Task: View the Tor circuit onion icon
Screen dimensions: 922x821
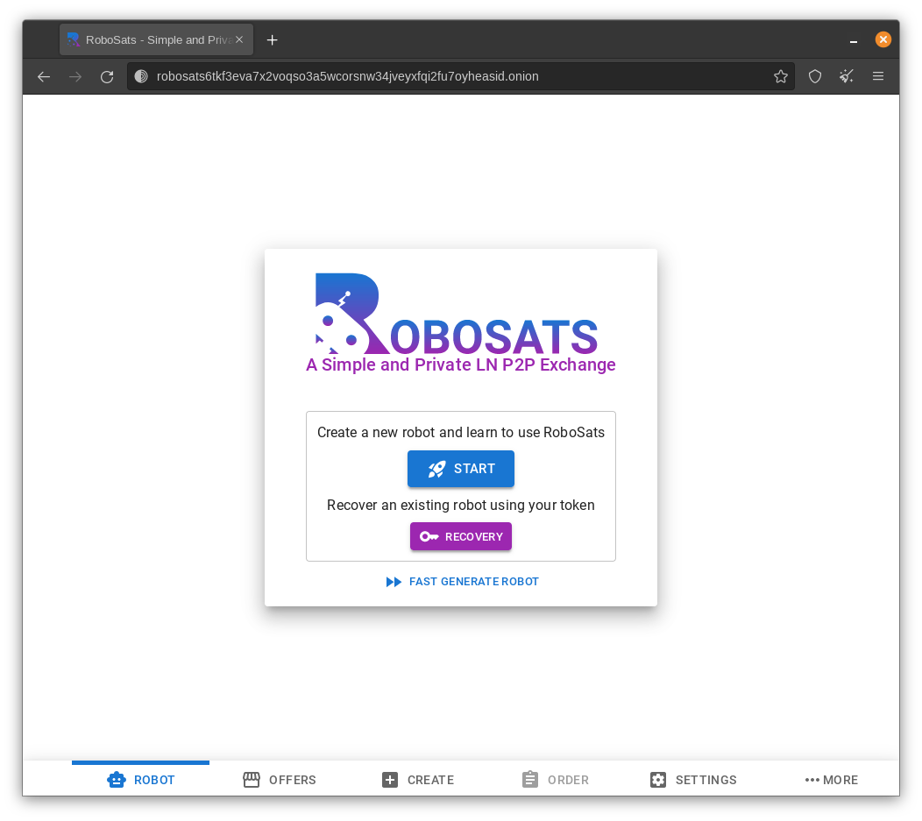Action: point(140,76)
